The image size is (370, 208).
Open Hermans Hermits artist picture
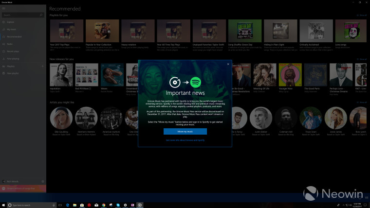tap(86, 118)
